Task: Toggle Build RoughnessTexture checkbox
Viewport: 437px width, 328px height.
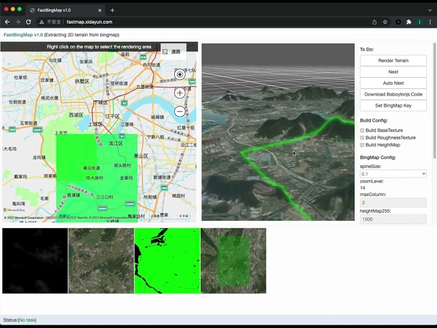Action: (362, 137)
